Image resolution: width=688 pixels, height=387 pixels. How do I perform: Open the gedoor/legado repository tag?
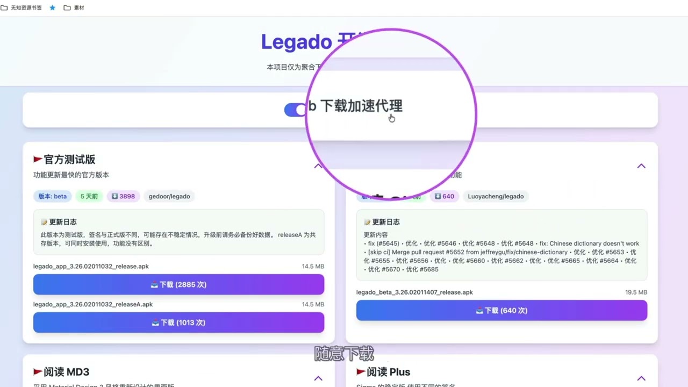point(169,196)
